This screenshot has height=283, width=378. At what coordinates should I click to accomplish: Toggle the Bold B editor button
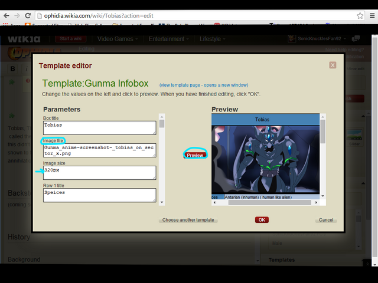[13, 69]
